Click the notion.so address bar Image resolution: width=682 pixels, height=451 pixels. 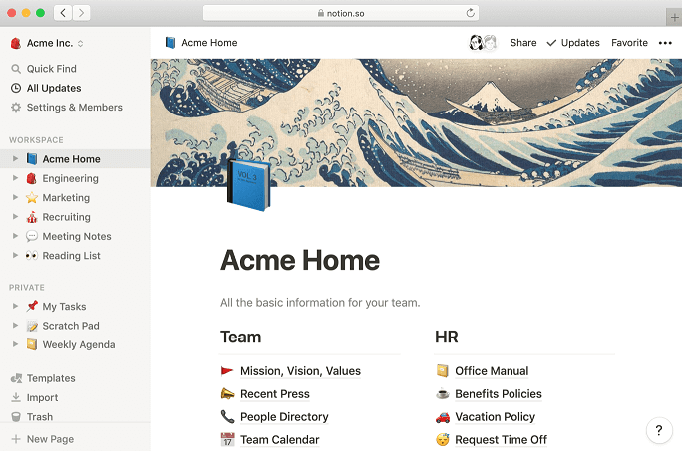pos(341,13)
